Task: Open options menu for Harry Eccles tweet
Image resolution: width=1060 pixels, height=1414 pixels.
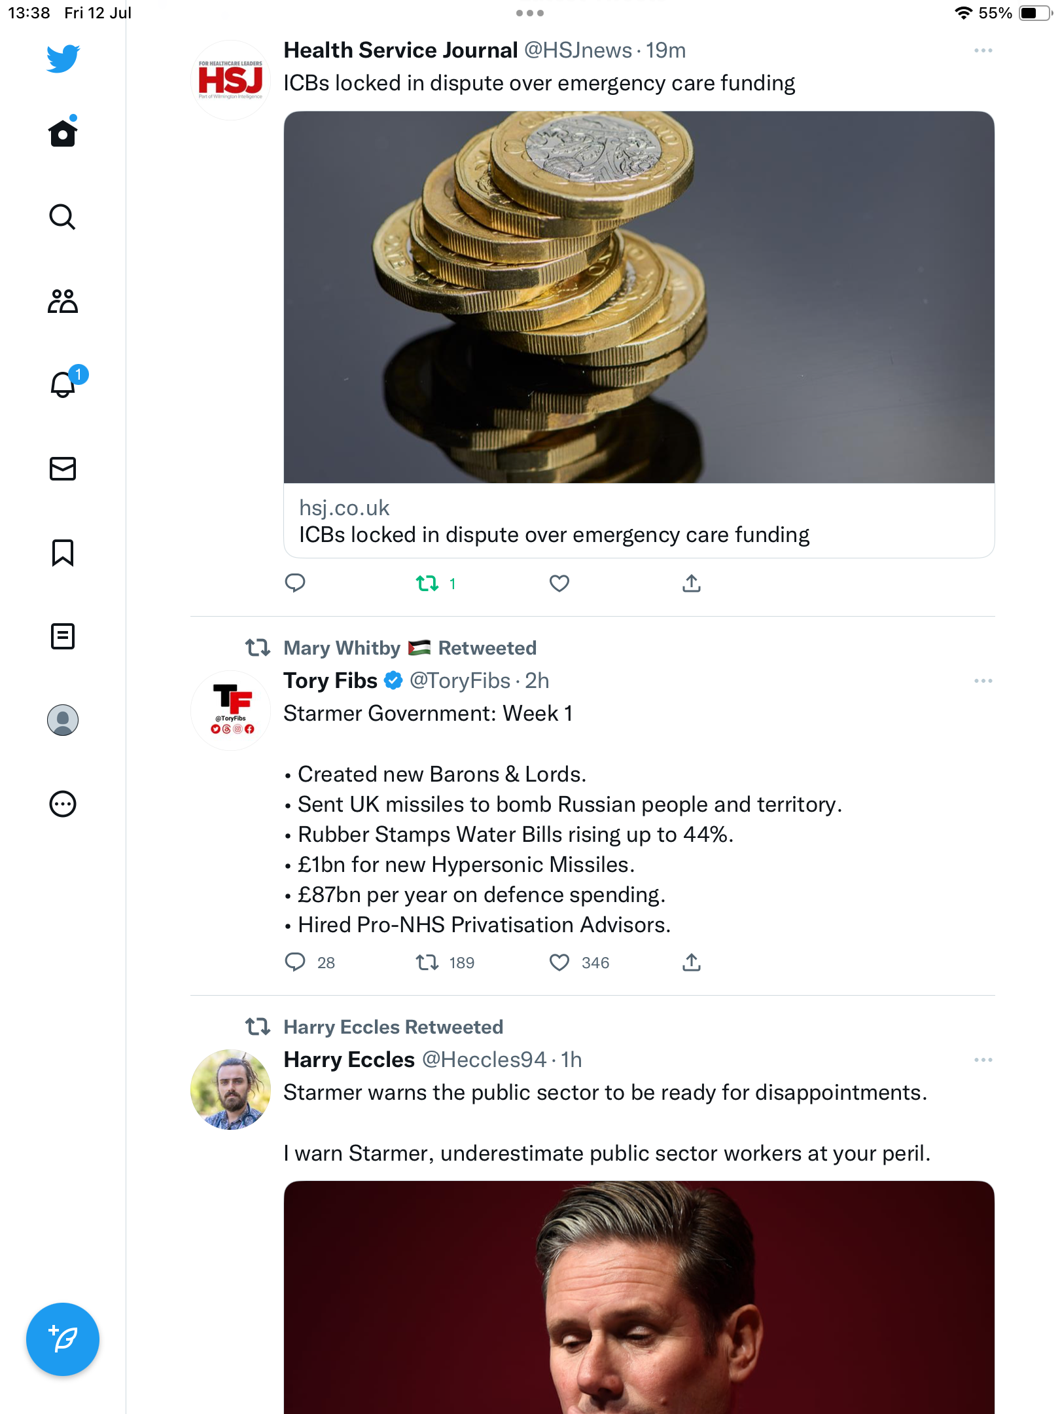Action: point(983,1060)
